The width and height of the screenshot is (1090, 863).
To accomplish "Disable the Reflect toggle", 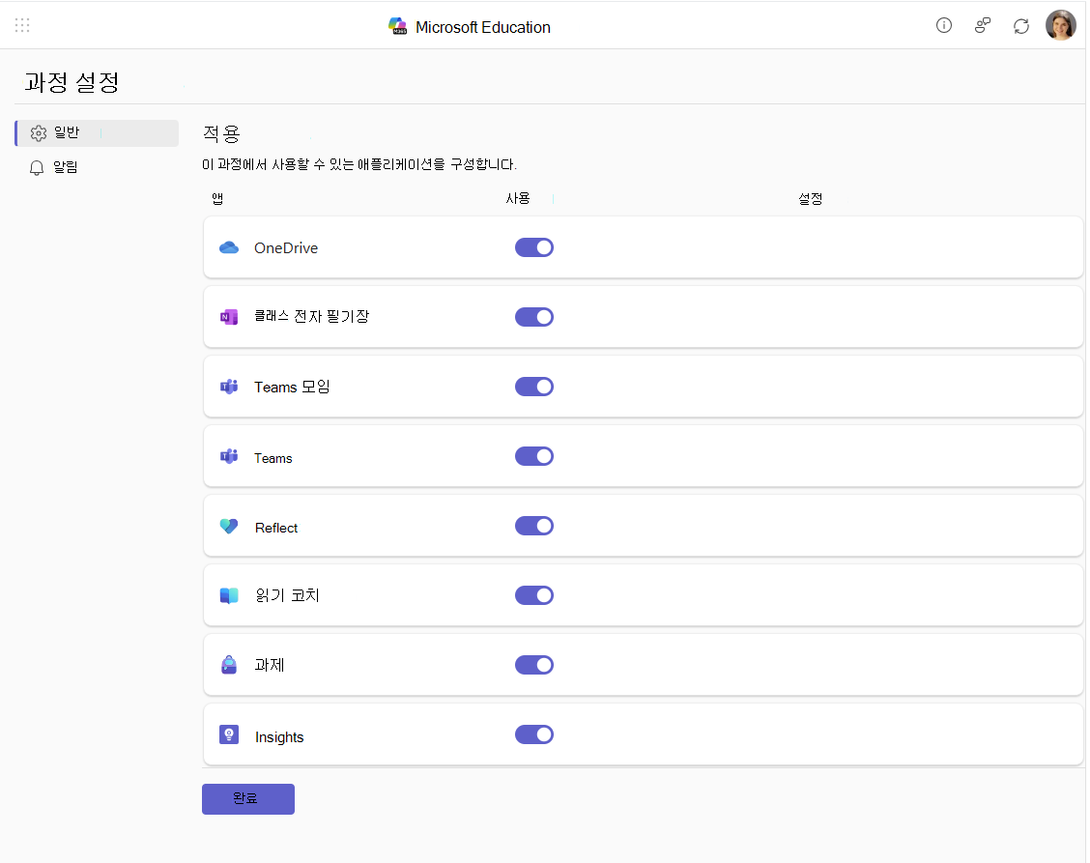I will coord(533,526).
